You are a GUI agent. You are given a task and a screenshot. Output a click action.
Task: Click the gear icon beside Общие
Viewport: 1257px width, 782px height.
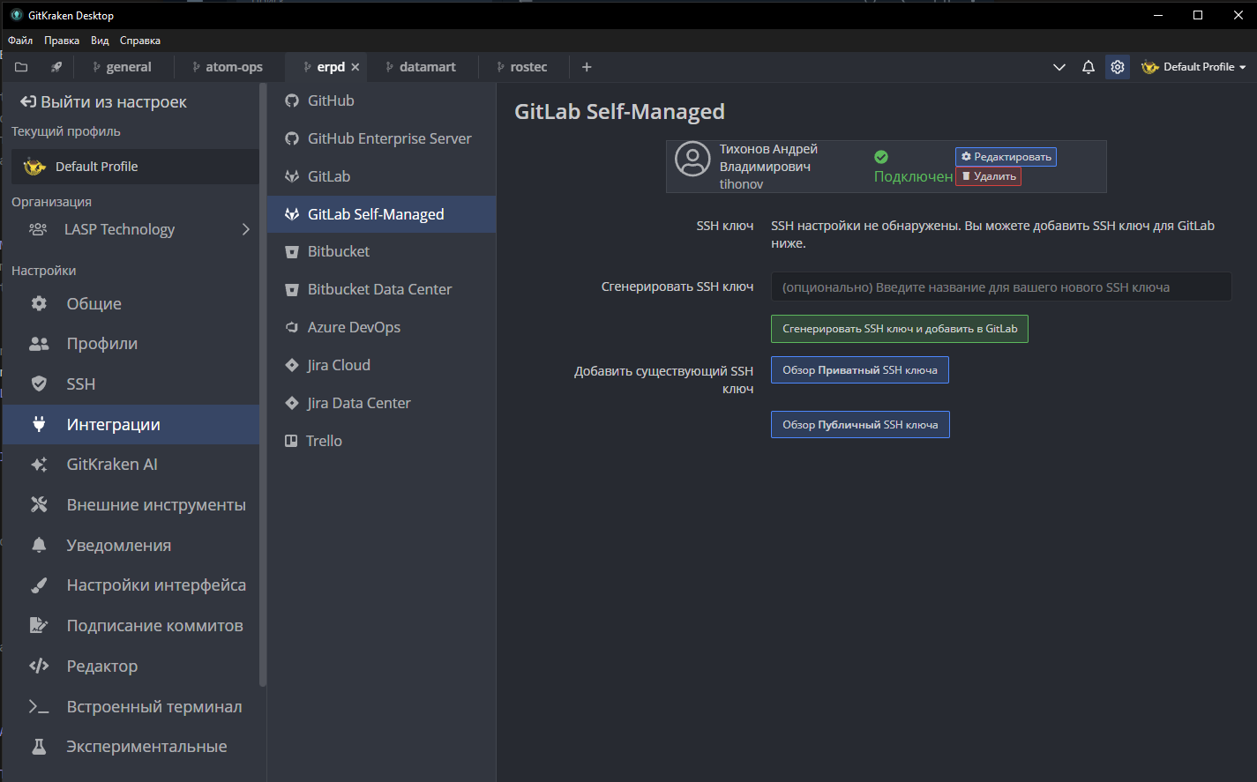click(39, 303)
